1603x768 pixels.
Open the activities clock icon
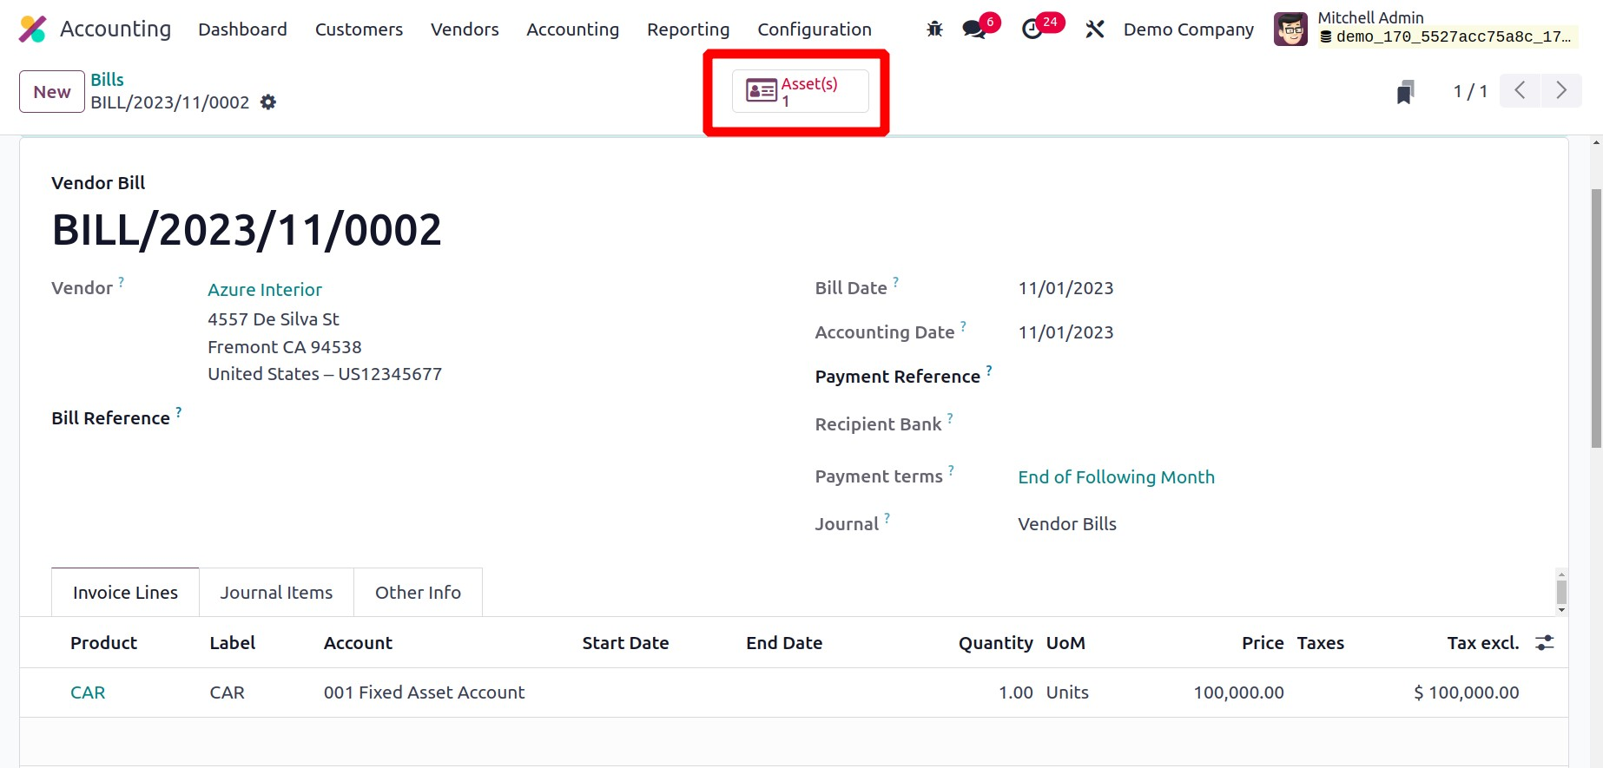[x=1032, y=30]
